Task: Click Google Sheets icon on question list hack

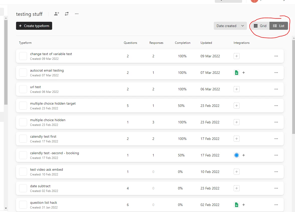Action: pyautogui.click(x=236, y=205)
